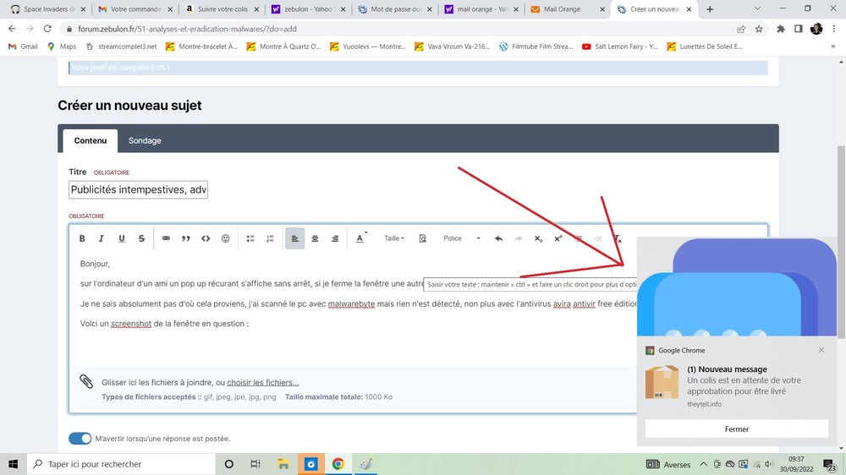
Task: Dismiss notification with the X icon
Action: point(821,350)
